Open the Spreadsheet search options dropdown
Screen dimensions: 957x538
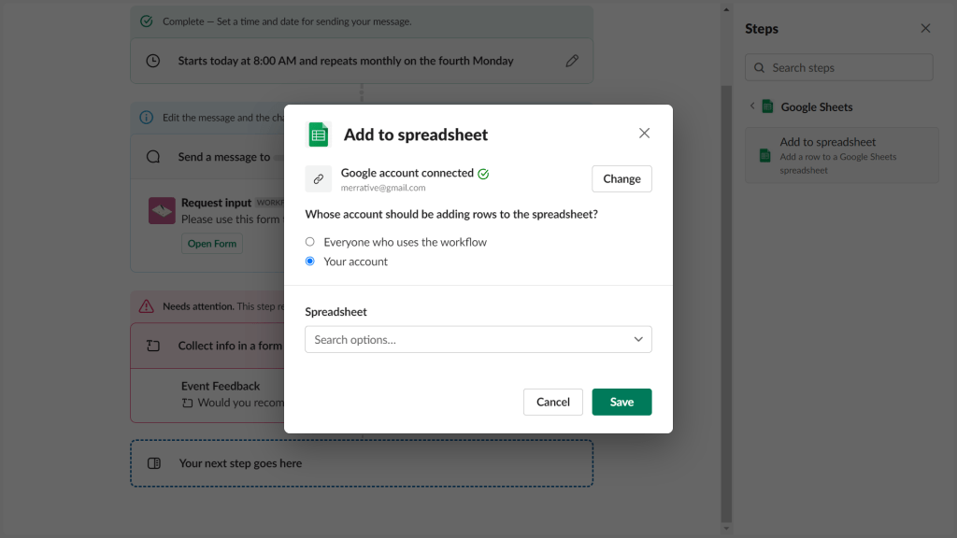478,339
